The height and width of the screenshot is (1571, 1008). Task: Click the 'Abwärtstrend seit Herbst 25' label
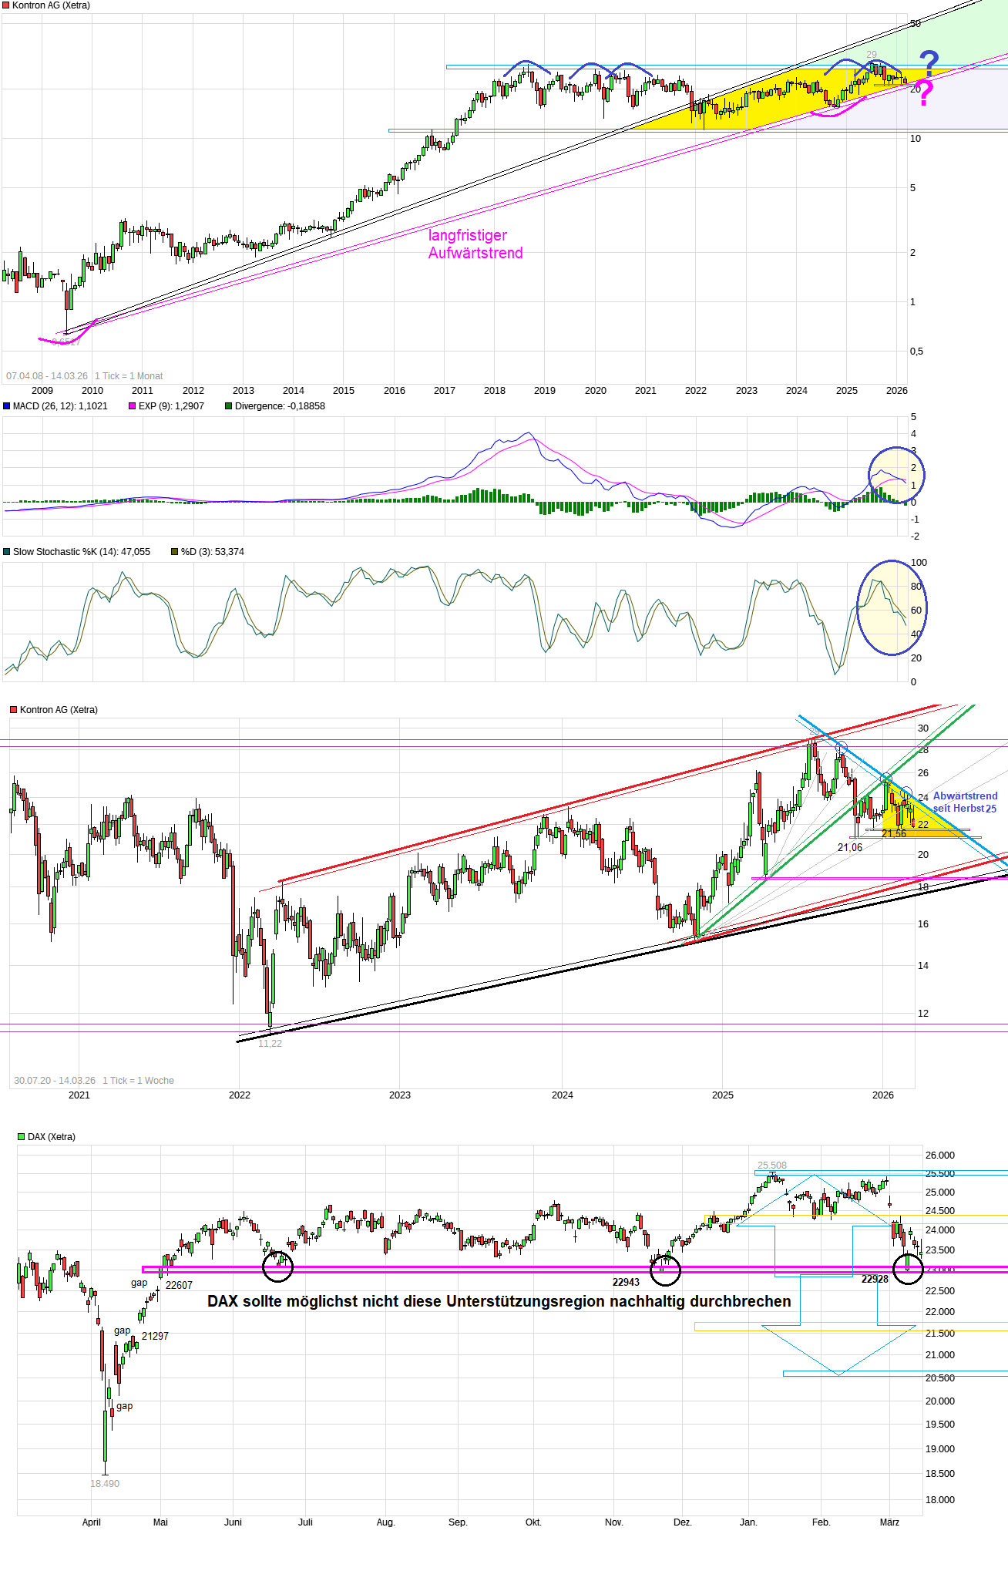(965, 802)
